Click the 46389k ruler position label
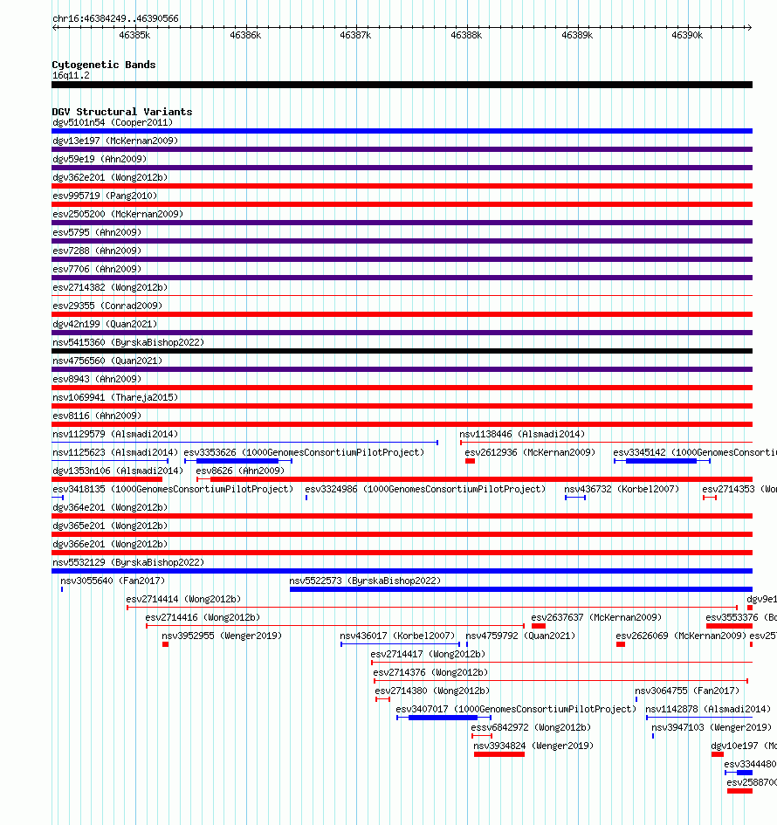Viewport: 777px width, 825px height. pos(577,35)
